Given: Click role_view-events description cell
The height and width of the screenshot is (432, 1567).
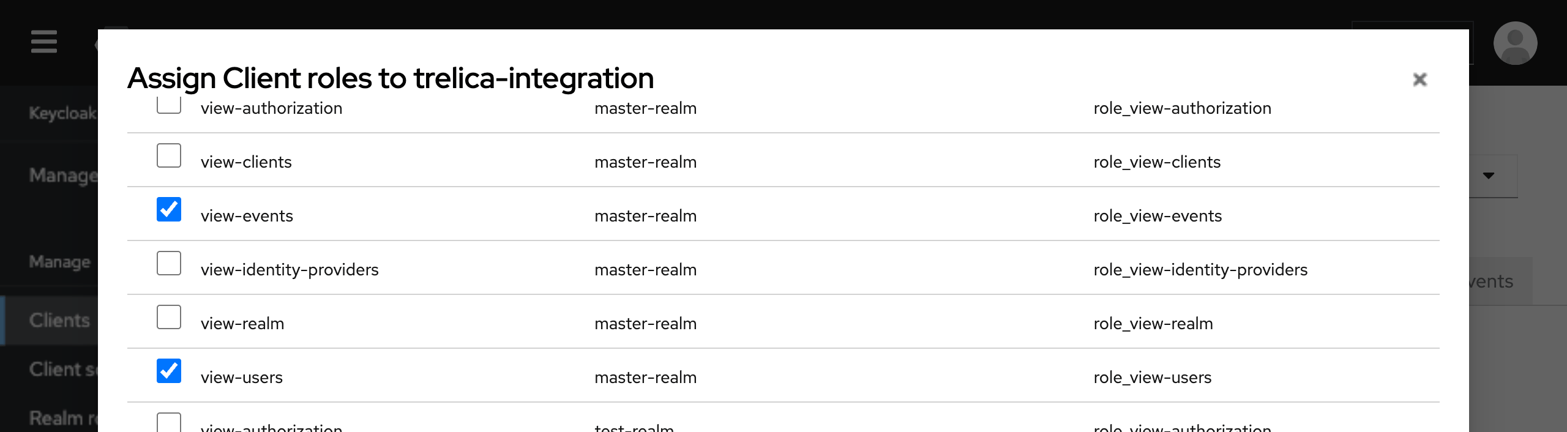Looking at the screenshot, I should (1157, 216).
